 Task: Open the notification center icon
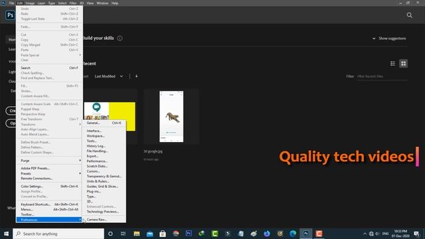pos(416,234)
